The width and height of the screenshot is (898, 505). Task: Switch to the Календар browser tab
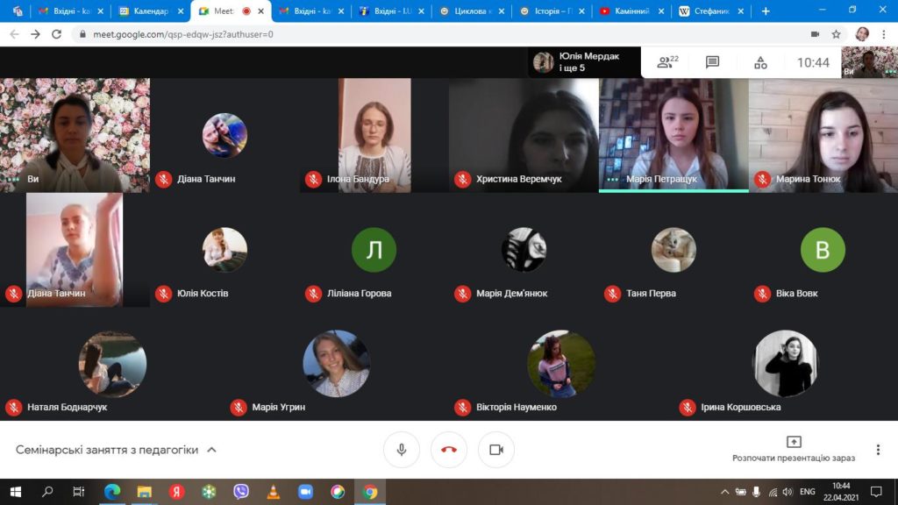point(145,11)
